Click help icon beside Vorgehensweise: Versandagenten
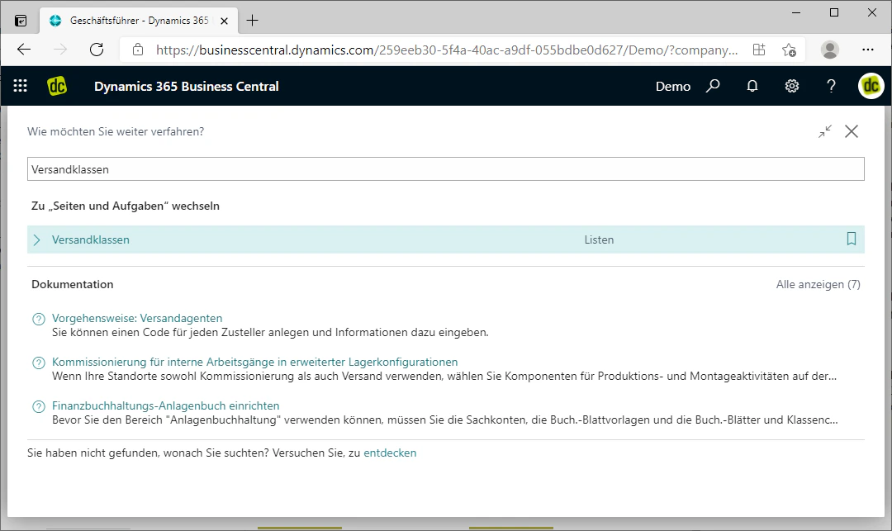892x531 pixels. (39, 319)
